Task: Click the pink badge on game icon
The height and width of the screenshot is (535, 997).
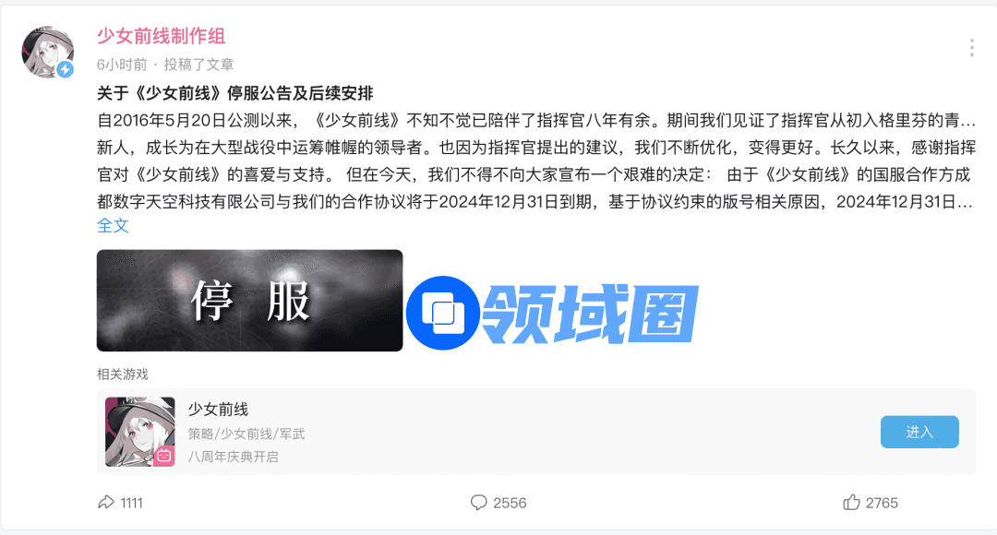Action: pyautogui.click(x=164, y=456)
